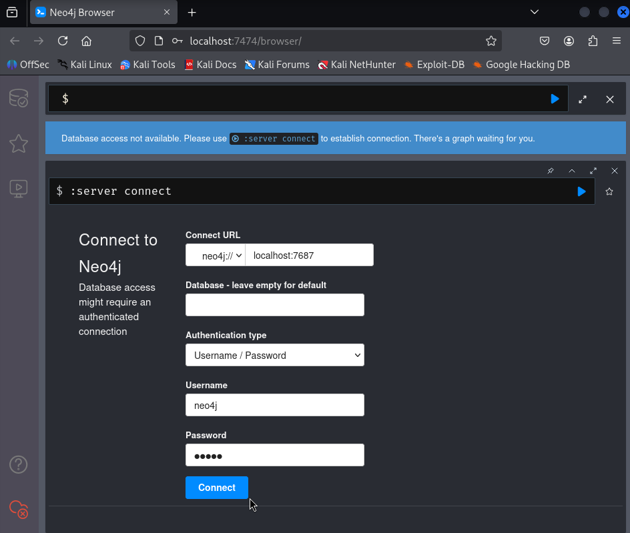Open the neo4j:// protocol dropdown
The height and width of the screenshot is (533, 630).
pos(216,255)
